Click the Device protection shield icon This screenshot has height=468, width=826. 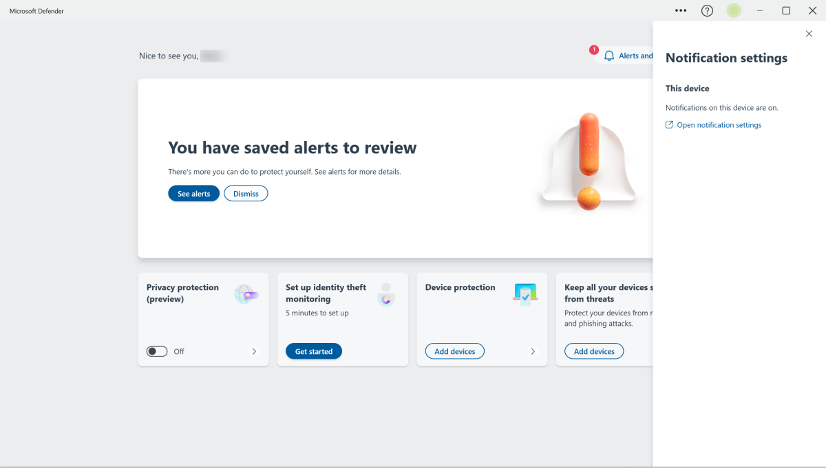pyautogui.click(x=526, y=293)
